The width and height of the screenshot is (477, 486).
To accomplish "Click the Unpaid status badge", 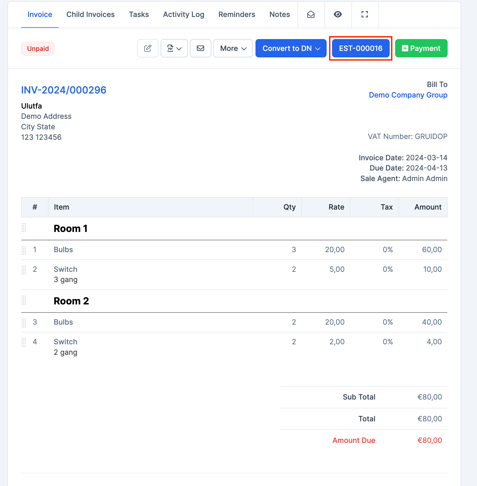I will [x=38, y=49].
